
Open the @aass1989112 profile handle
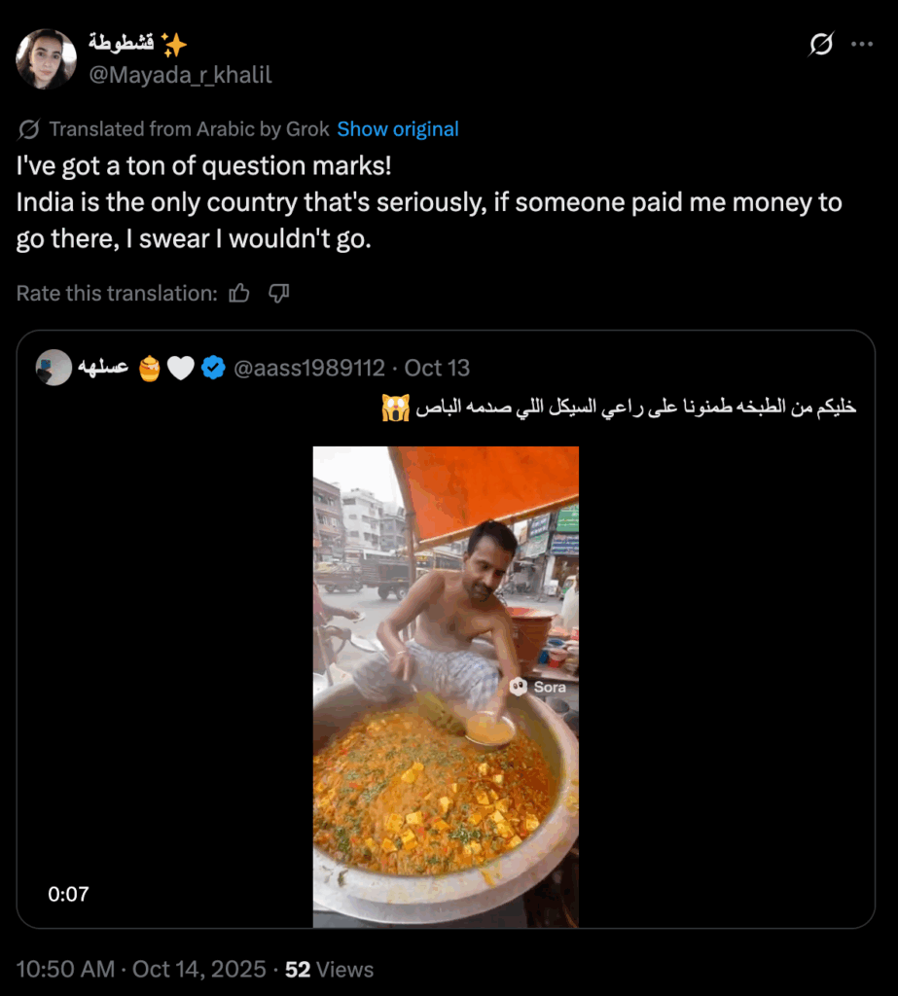tap(311, 368)
